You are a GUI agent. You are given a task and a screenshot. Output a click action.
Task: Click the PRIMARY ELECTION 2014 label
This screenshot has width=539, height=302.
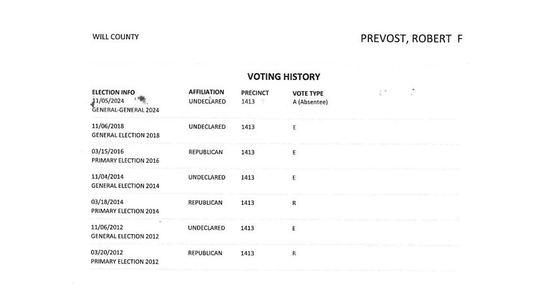coord(125,210)
